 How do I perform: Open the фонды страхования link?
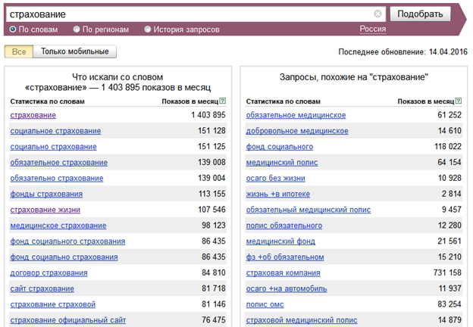[x=46, y=195]
